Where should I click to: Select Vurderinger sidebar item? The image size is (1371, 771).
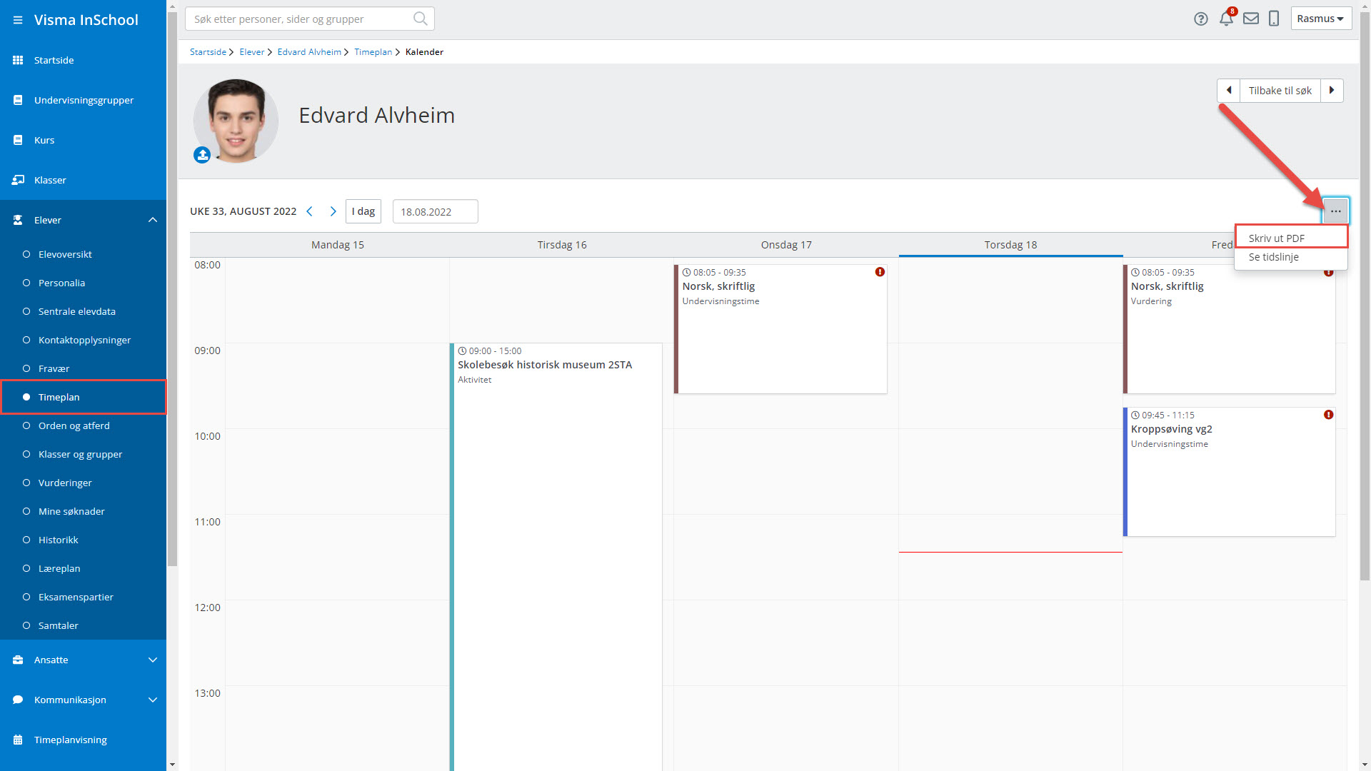coord(65,483)
